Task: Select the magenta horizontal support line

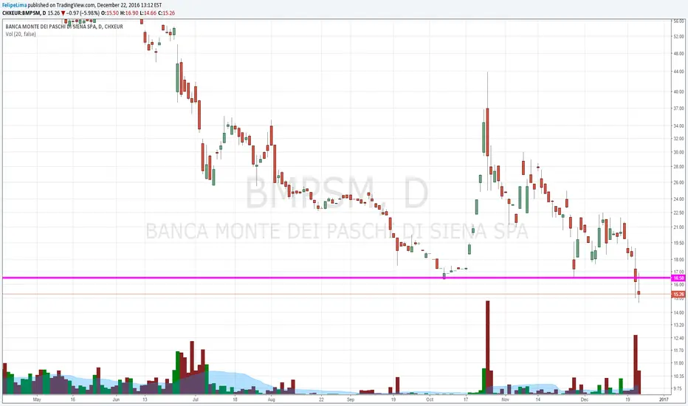Action: point(337,278)
